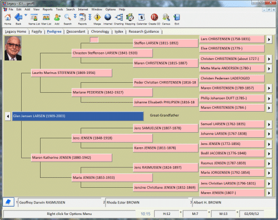Expand ancestors of Maren JENSEN (1807-) arrow
Image resolution: width=278 pixels, height=220 pixels.
pos(269,193)
